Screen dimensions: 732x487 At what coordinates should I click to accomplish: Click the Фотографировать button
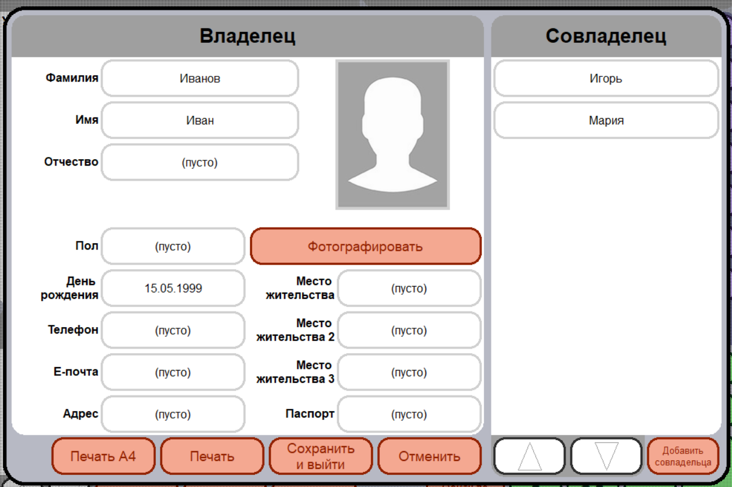pos(366,246)
